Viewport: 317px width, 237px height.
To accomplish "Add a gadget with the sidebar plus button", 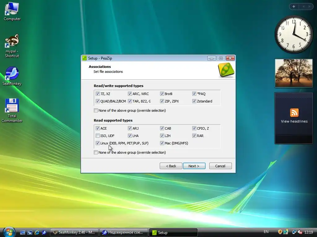I will (294, 6).
